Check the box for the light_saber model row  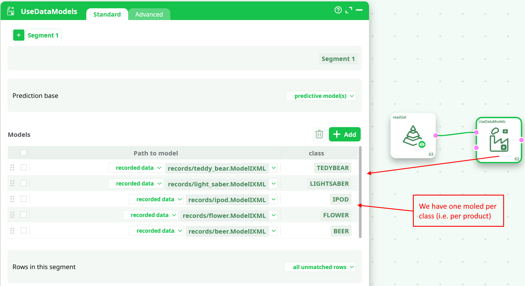pyautogui.click(x=24, y=183)
